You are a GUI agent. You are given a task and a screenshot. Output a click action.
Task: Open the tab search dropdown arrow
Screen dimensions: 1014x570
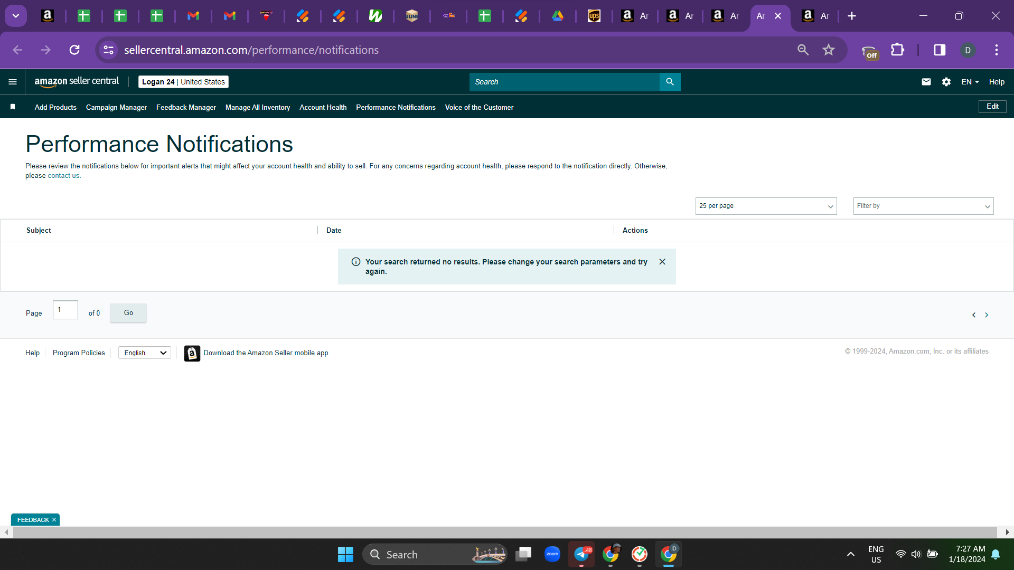16,16
